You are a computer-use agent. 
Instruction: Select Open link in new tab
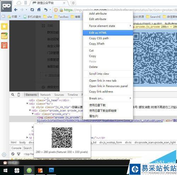click(x=108, y=81)
